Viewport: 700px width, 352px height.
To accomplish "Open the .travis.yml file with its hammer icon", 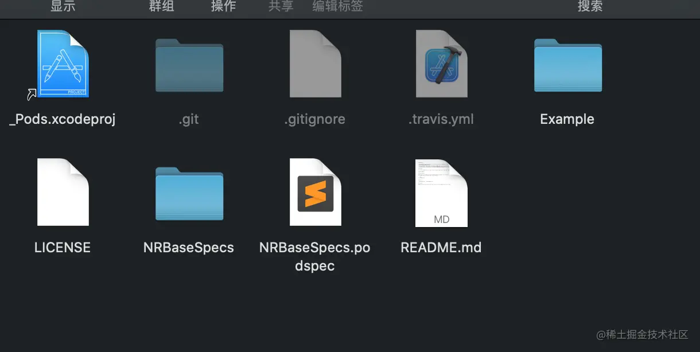I will click(441, 63).
